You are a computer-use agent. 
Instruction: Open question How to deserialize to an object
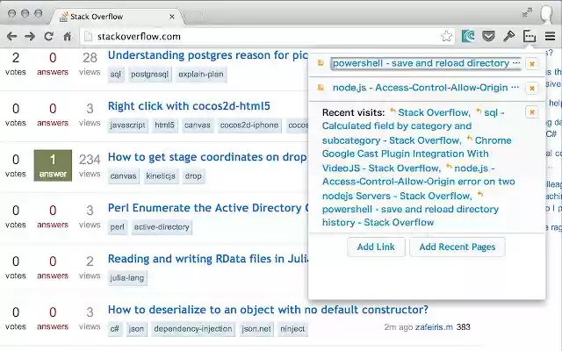tap(268, 310)
